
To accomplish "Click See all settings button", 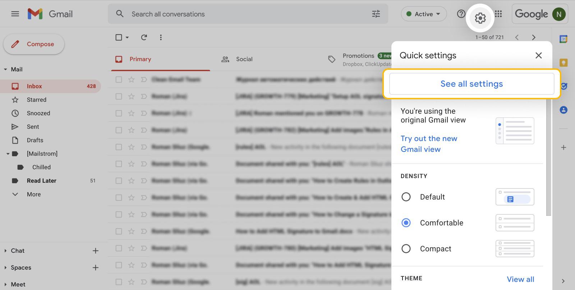I will click(x=471, y=84).
